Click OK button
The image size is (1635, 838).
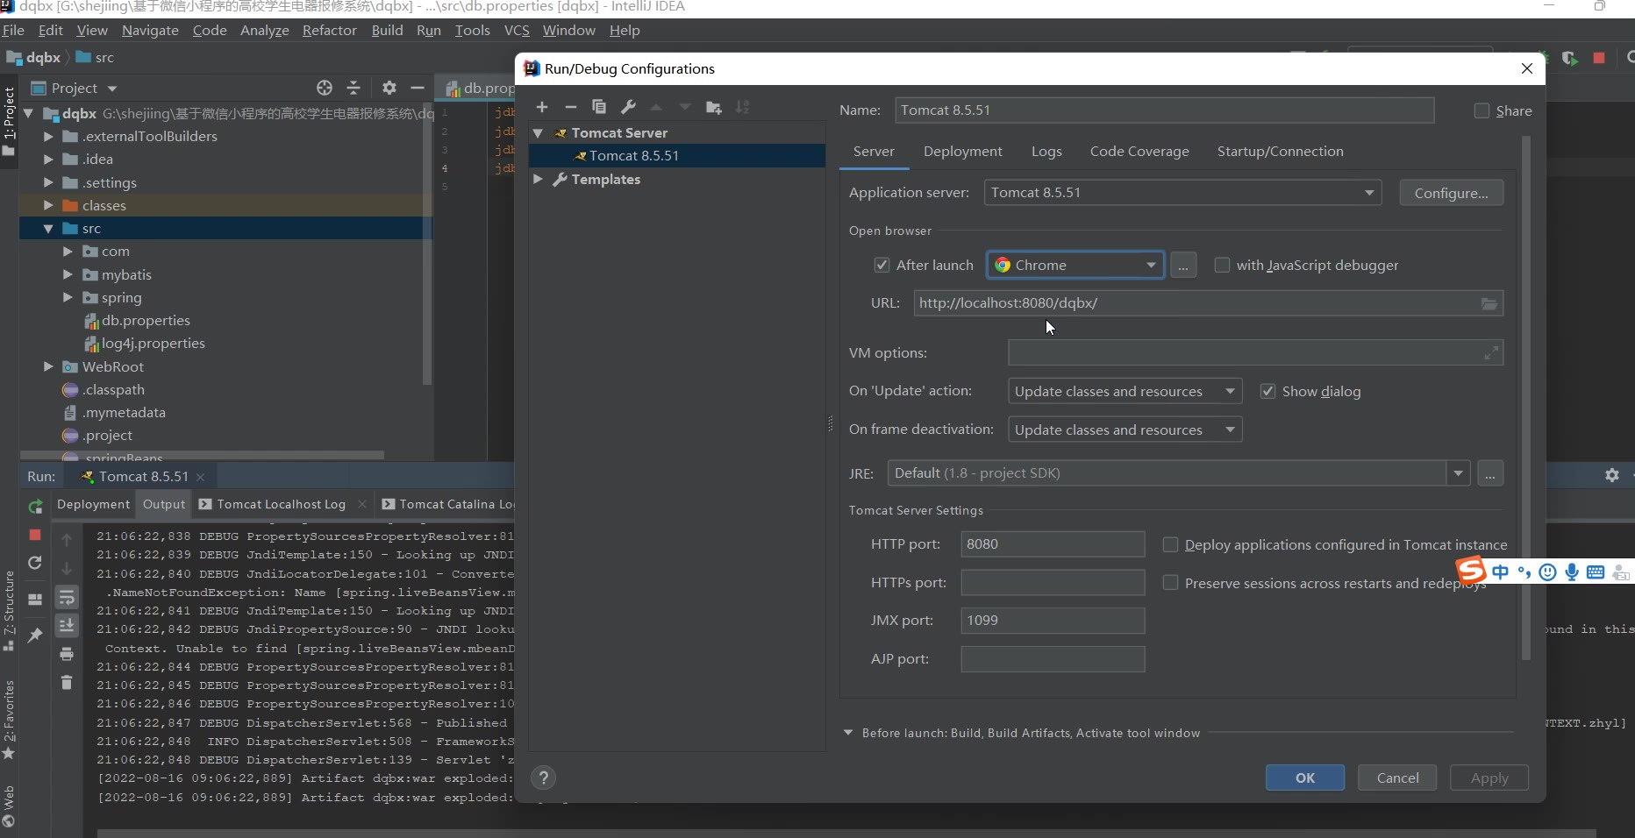click(1305, 778)
